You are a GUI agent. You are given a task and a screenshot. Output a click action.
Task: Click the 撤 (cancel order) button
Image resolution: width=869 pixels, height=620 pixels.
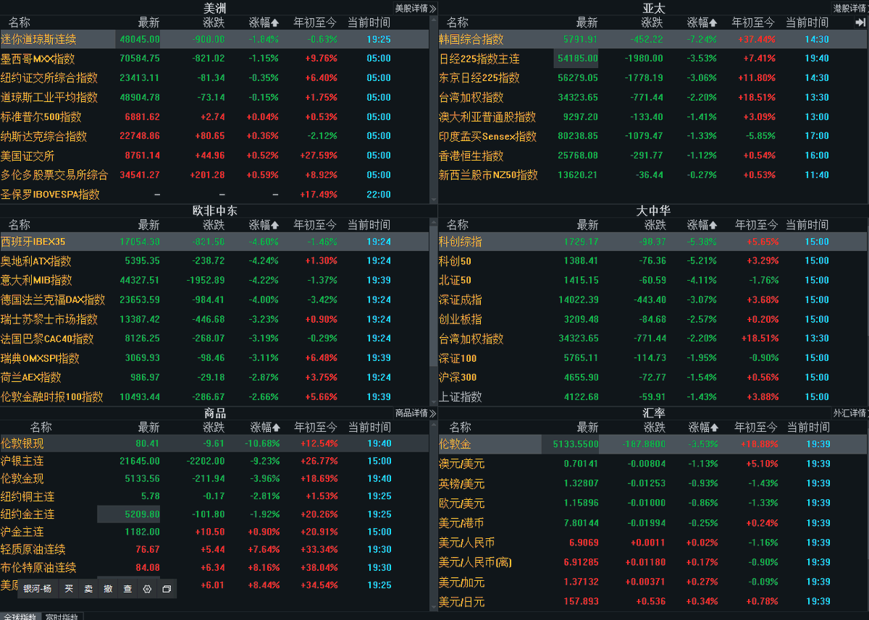(x=108, y=589)
